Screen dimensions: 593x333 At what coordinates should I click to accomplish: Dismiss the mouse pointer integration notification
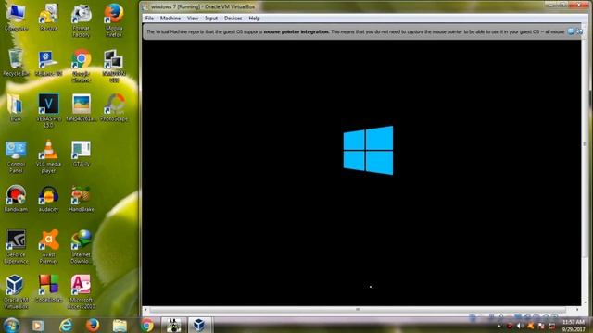(571, 31)
